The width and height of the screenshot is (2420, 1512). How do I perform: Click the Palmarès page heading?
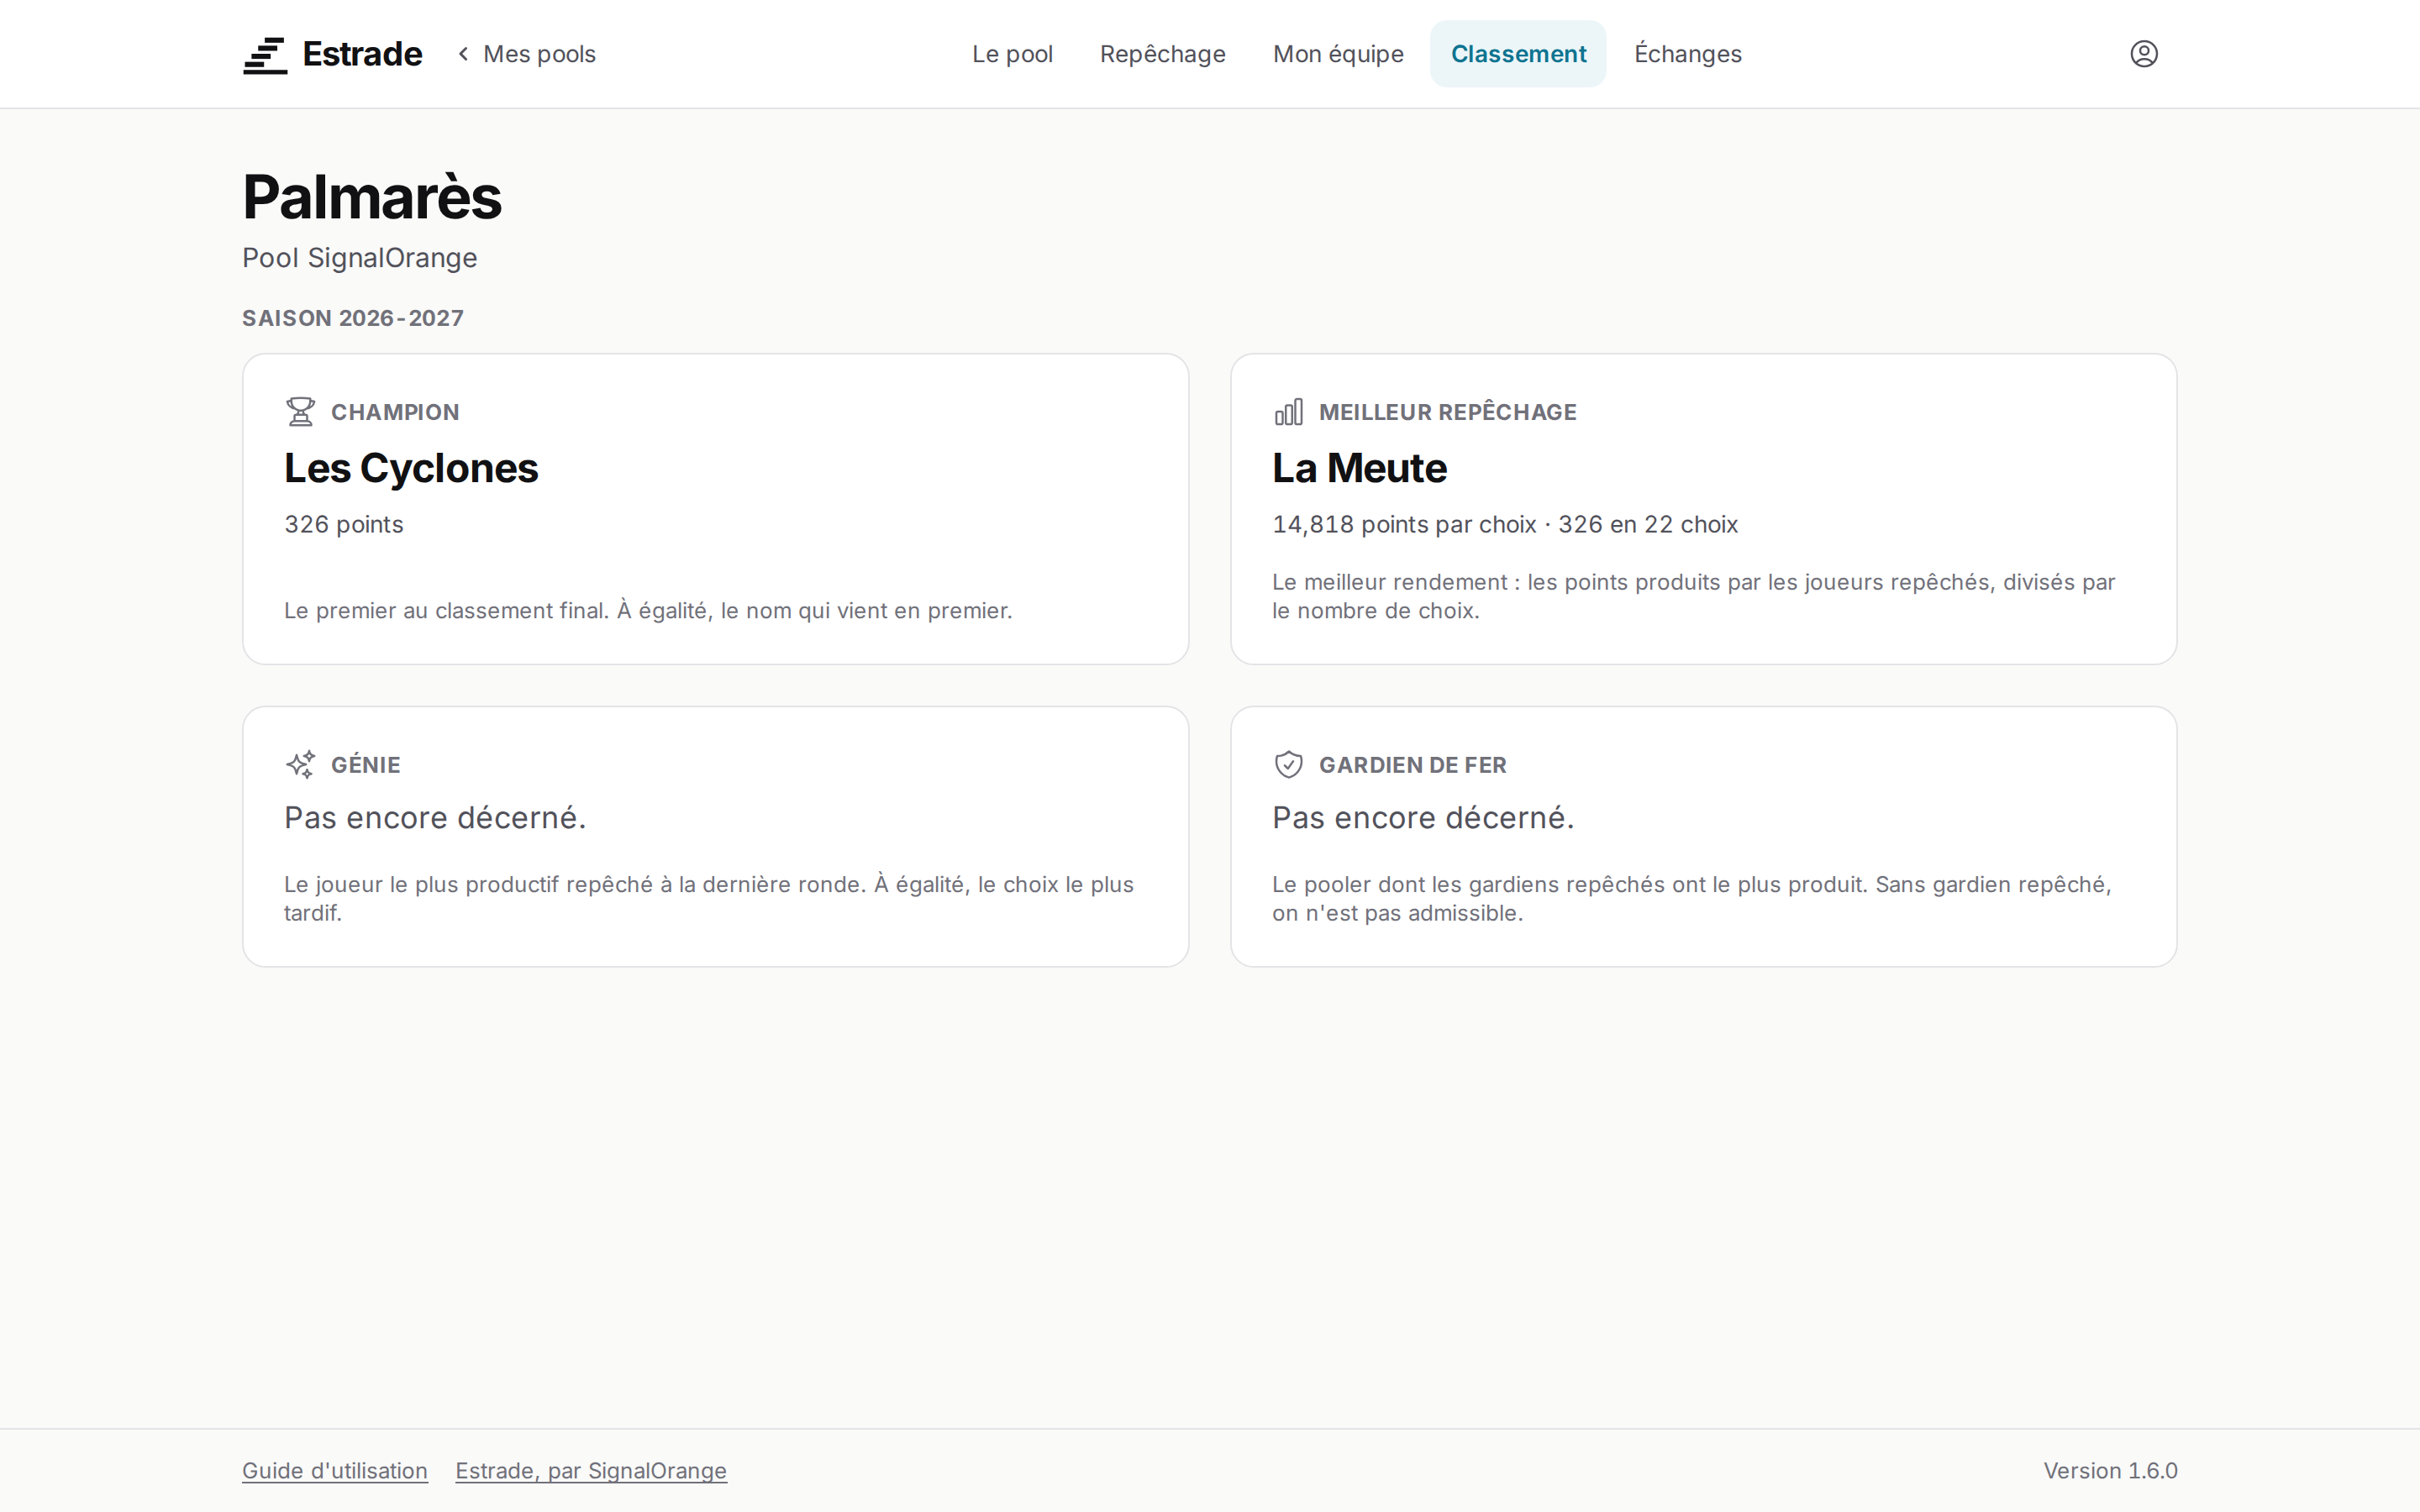click(372, 197)
